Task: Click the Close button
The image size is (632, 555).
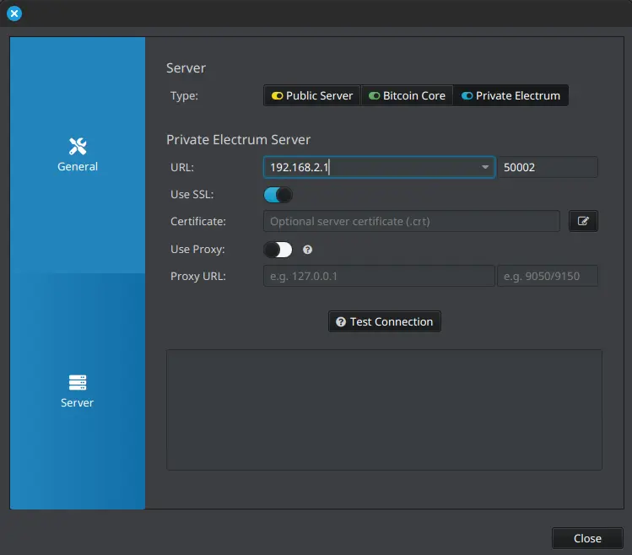Action: pyautogui.click(x=587, y=538)
